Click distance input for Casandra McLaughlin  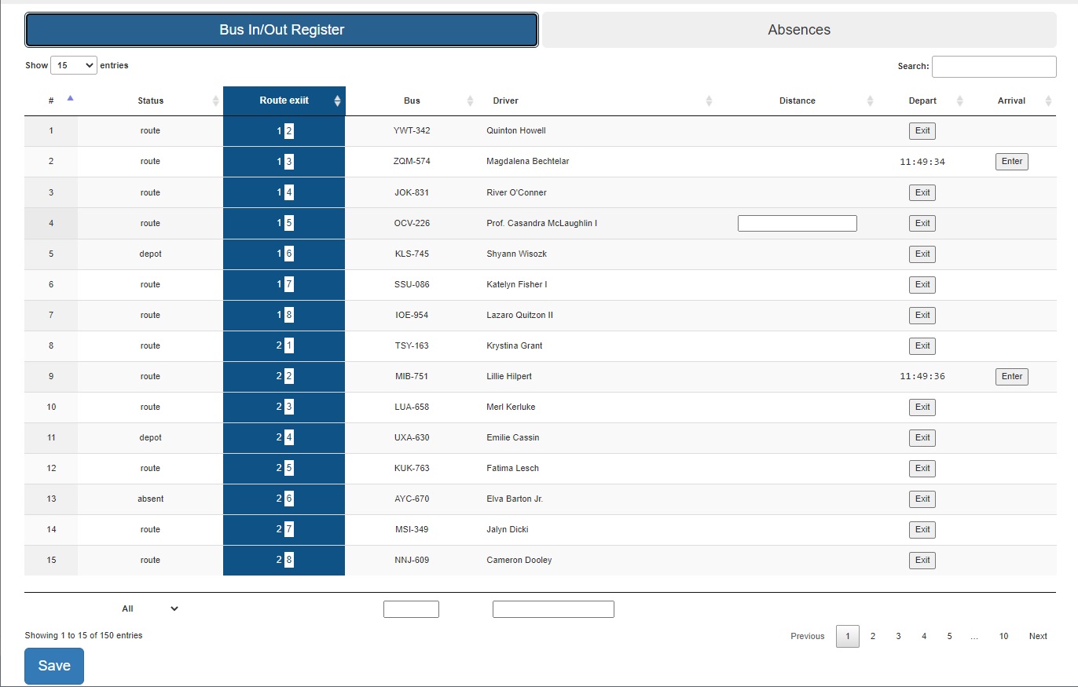797,224
